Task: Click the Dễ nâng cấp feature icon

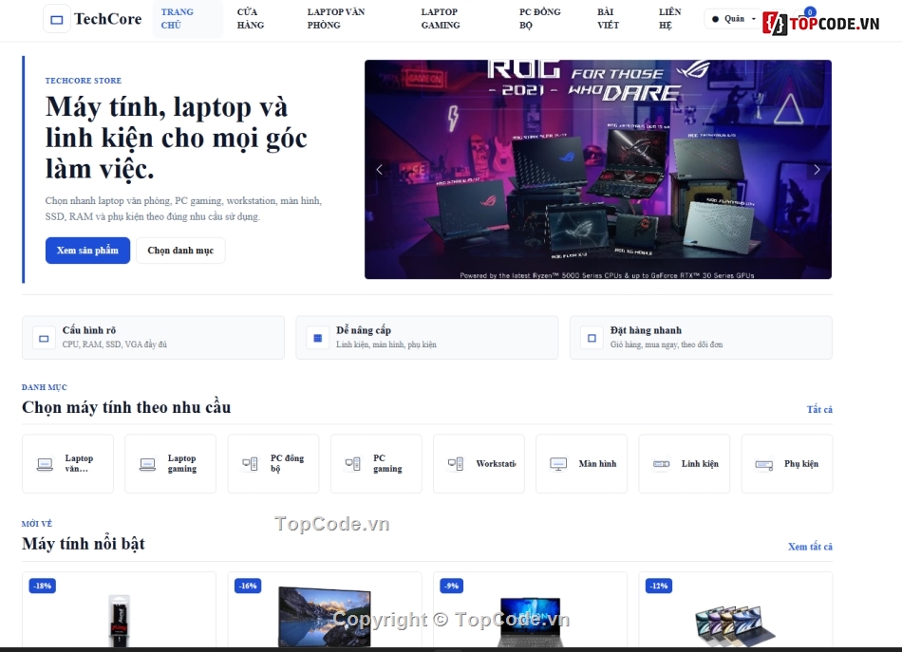Action: 317,338
